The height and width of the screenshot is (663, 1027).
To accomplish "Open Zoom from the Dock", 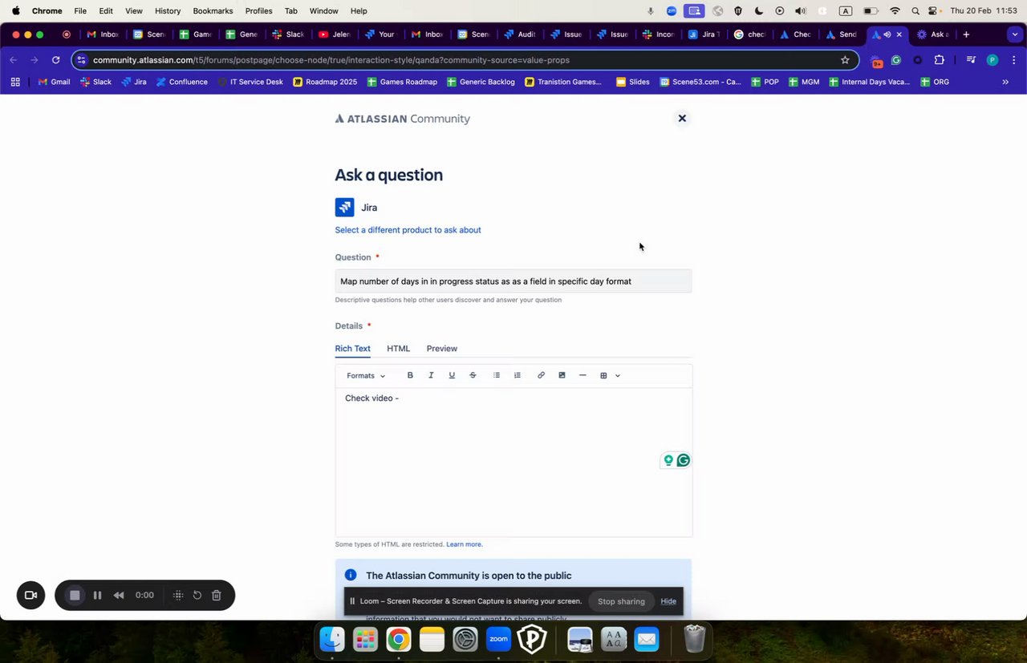I will pos(499,639).
